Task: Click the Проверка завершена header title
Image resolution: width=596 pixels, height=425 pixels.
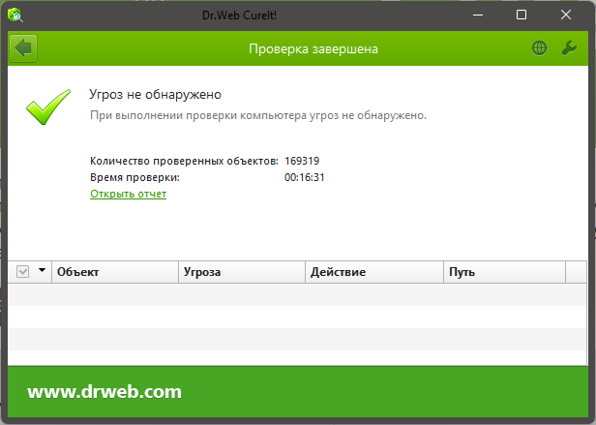Action: point(313,47)
